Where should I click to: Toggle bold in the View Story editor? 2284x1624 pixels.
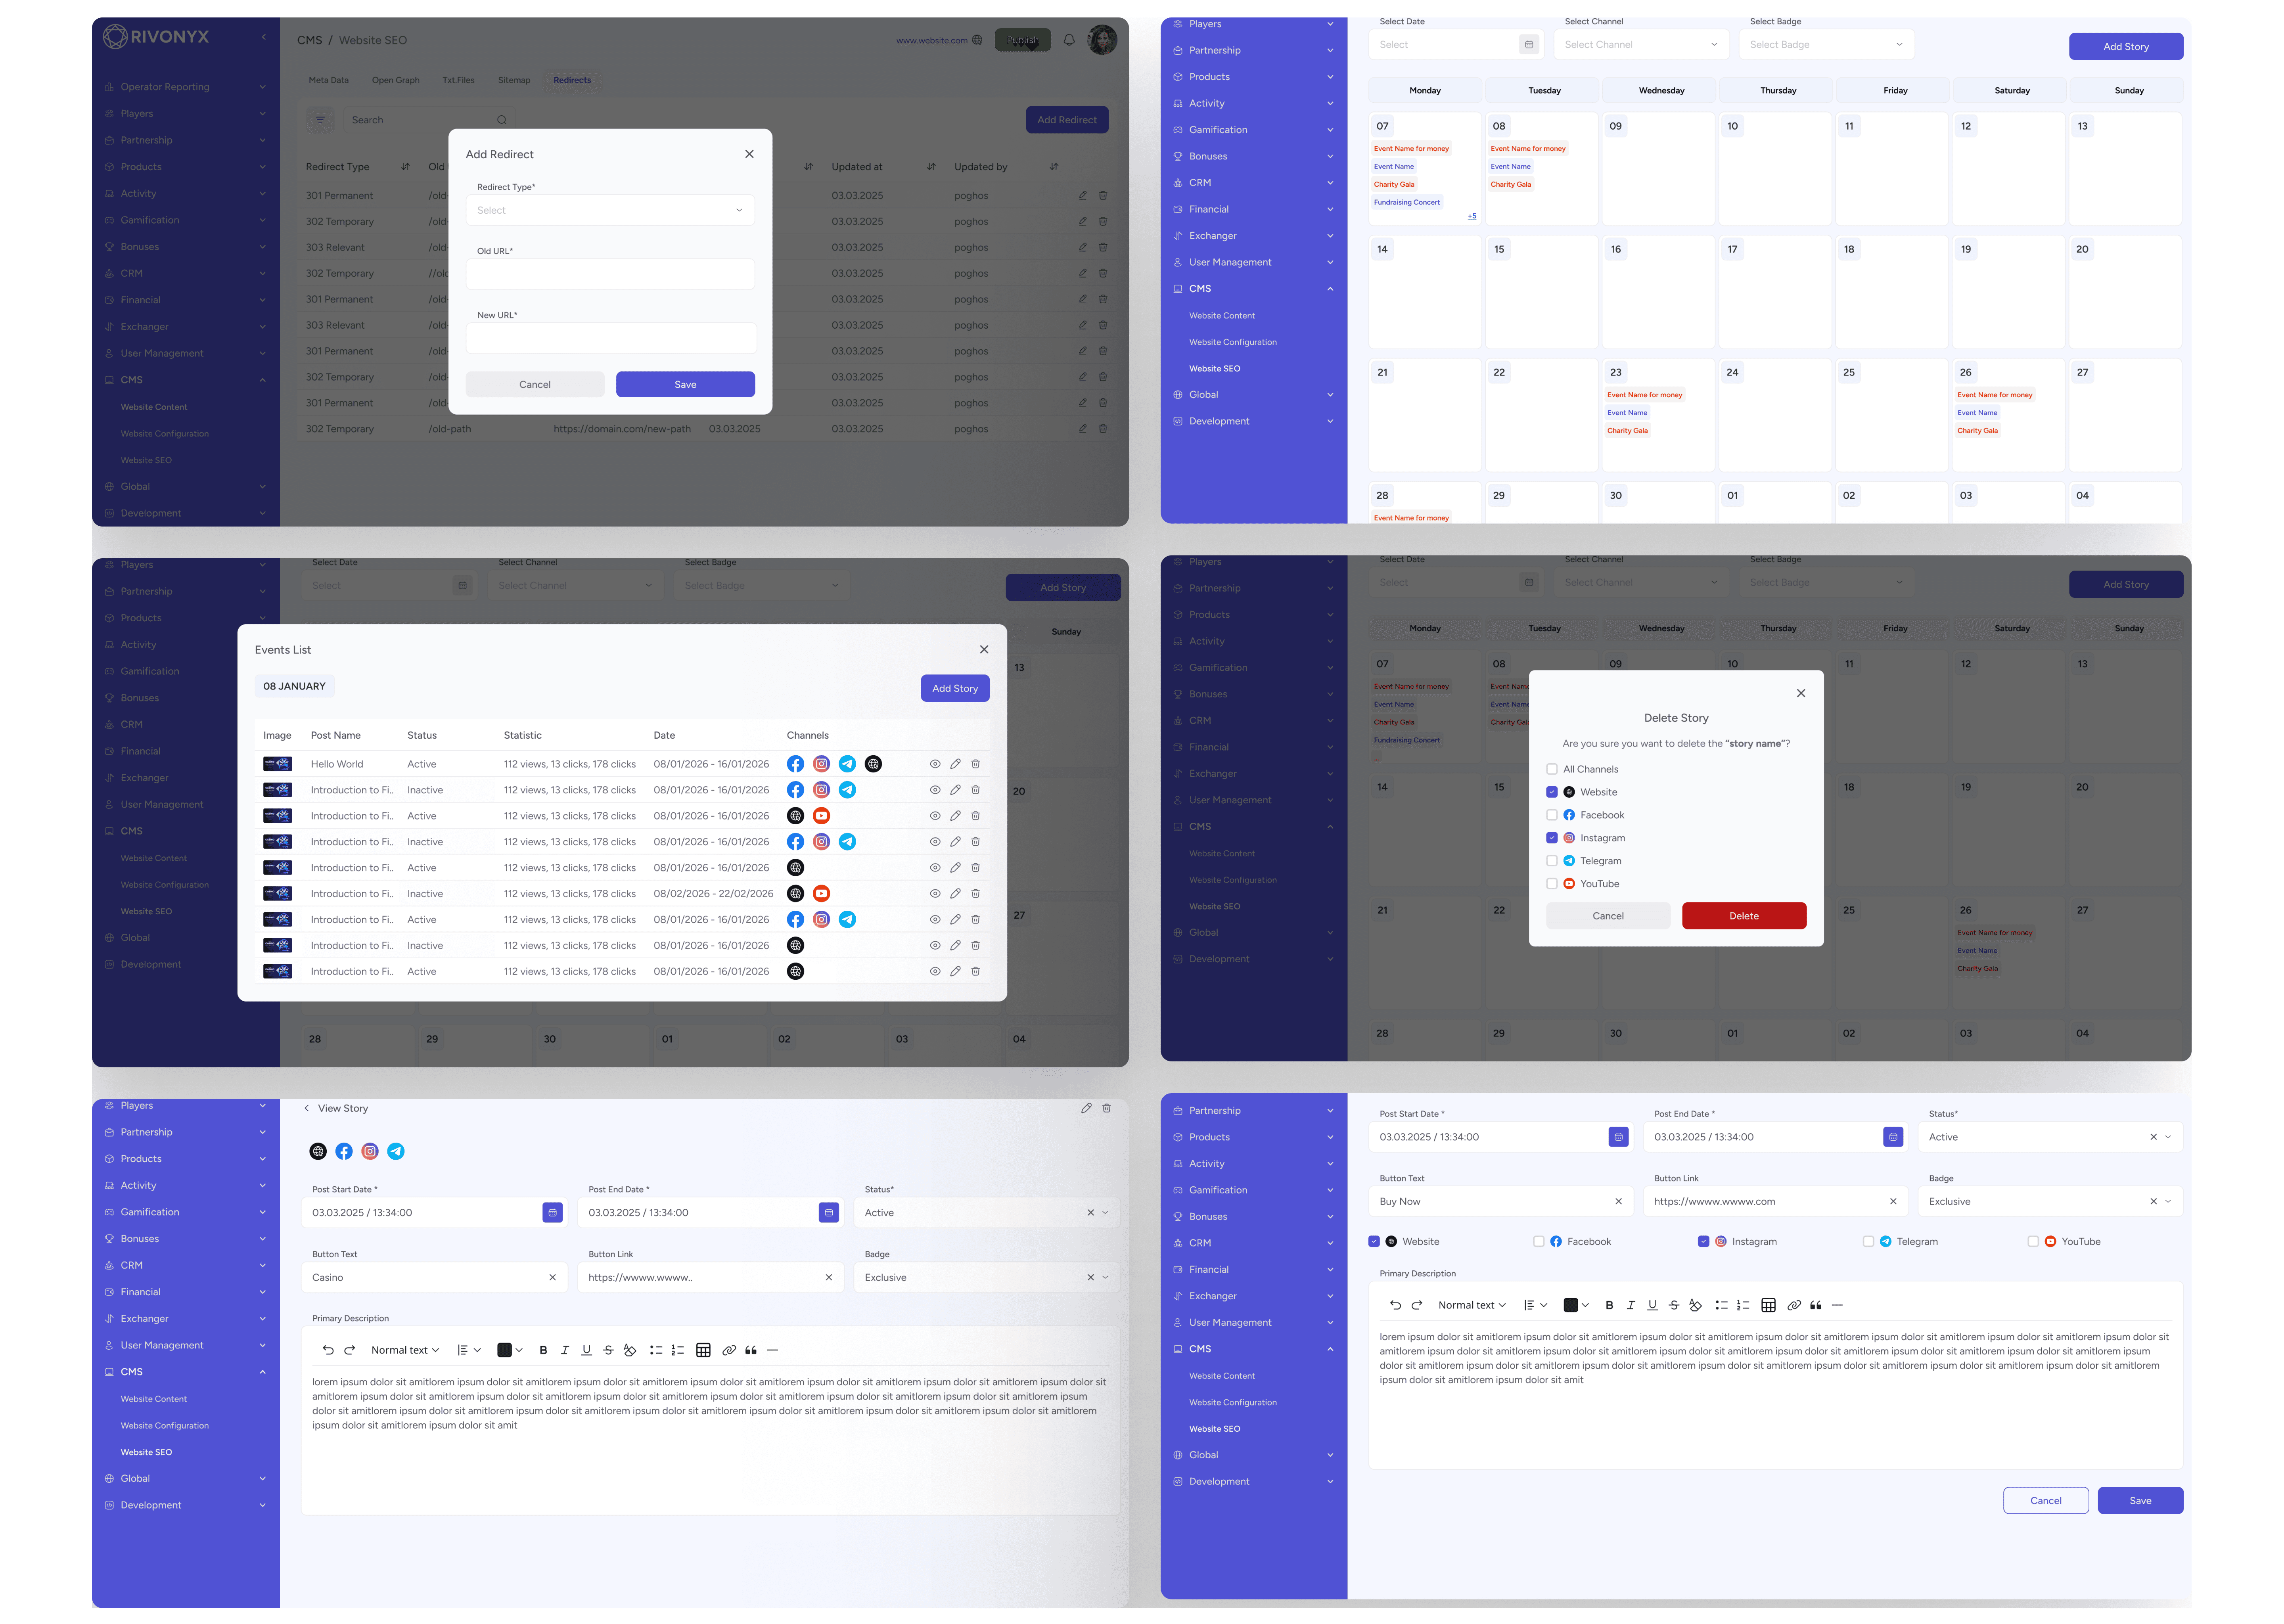point(543,1350)
